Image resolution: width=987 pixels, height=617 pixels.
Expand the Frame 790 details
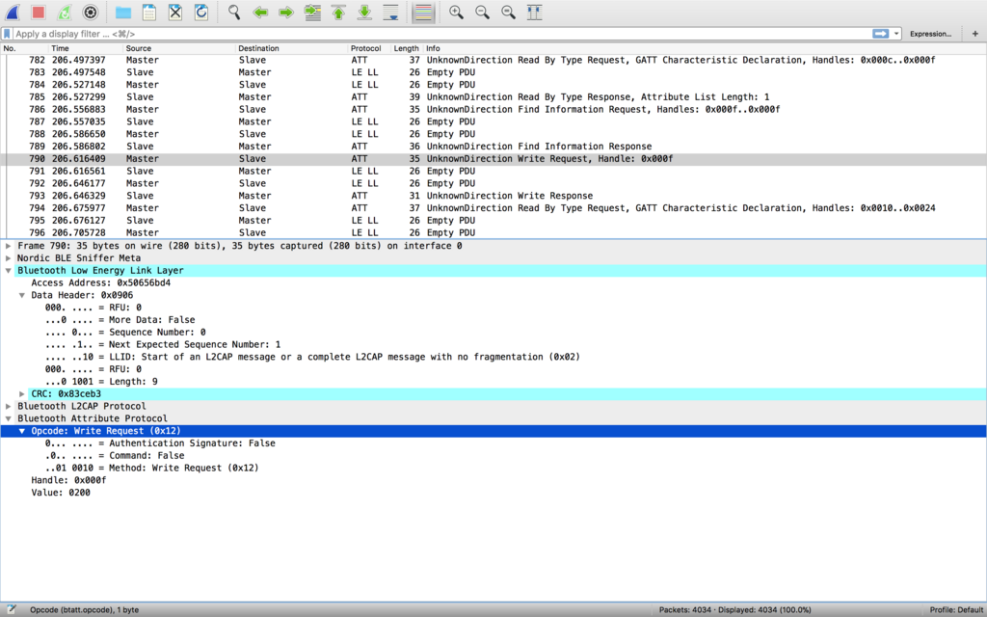coord(8,246)
